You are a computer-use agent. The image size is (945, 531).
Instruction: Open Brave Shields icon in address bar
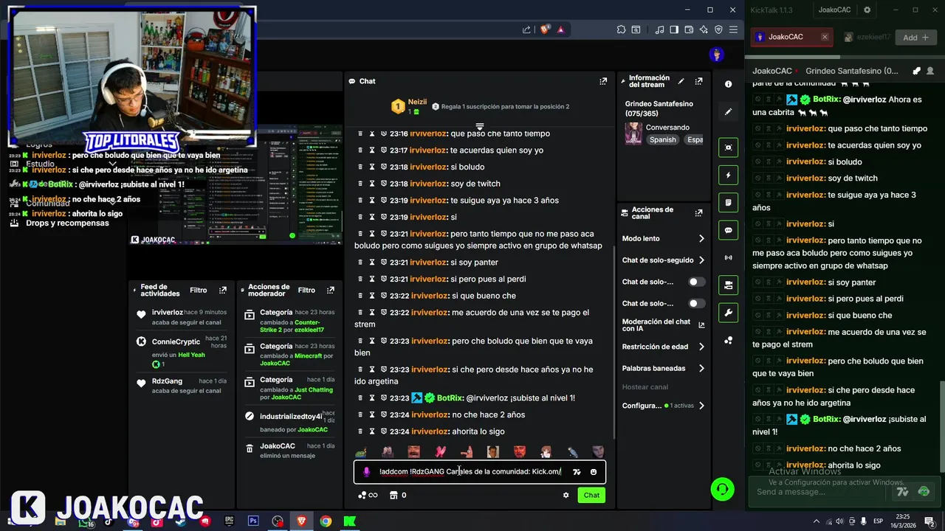click(546, 29)
